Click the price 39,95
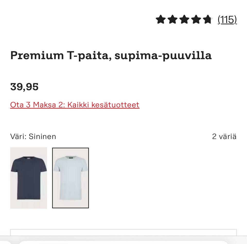The width and height of the screenshot is (247, 244). pos(24,87)
